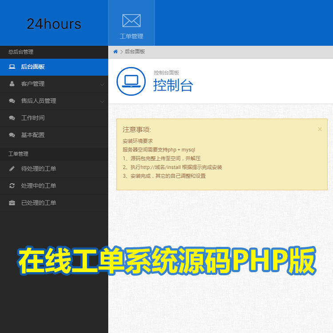The width and height of the screenshot is (333, 333).
Task: Click the laptop icon beside 后台面板
Action: pyautogui.click(x=12, y=67)
